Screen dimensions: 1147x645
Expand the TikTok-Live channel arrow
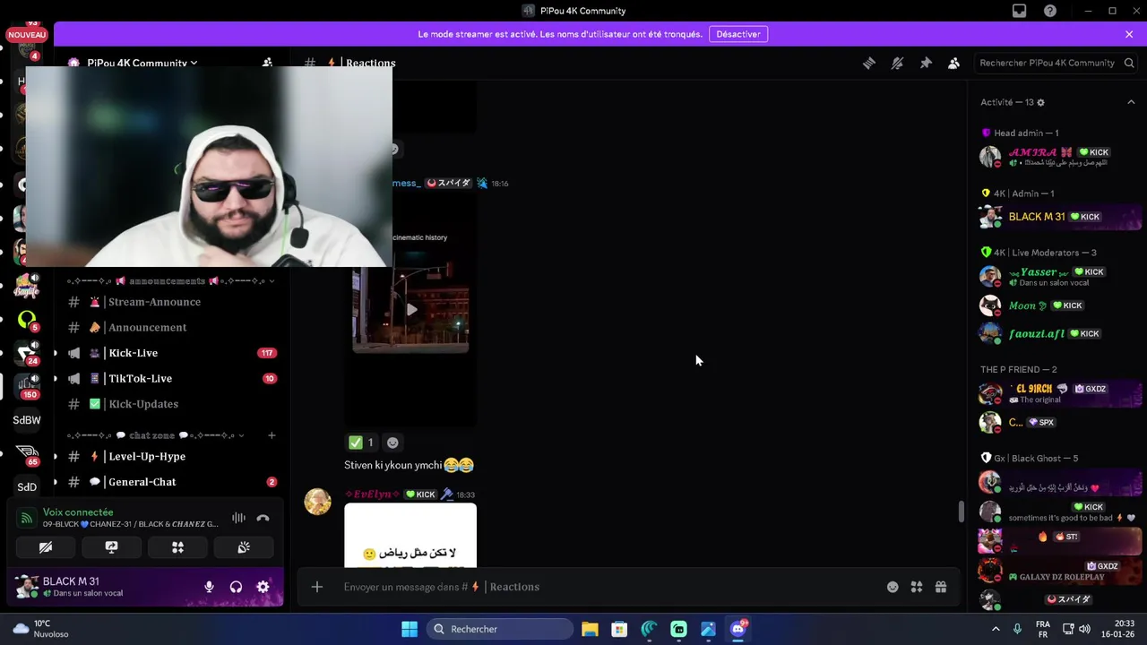pyautogui.click(x=56, y=378)
